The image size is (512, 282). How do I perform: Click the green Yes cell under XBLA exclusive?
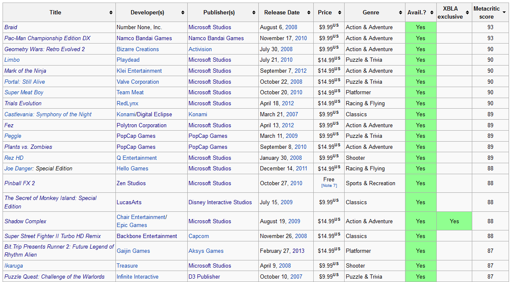pyautogui.click(x=454, y=222)
